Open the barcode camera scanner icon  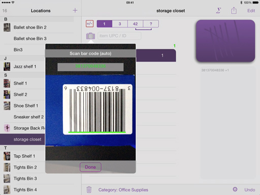click(90, 36)
